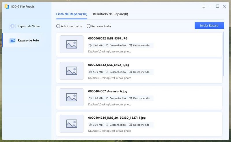Viewport: 231px width, 142px height.
Task: Minimize the 4DDiG File Repair window
Action: tap(211, 6)
